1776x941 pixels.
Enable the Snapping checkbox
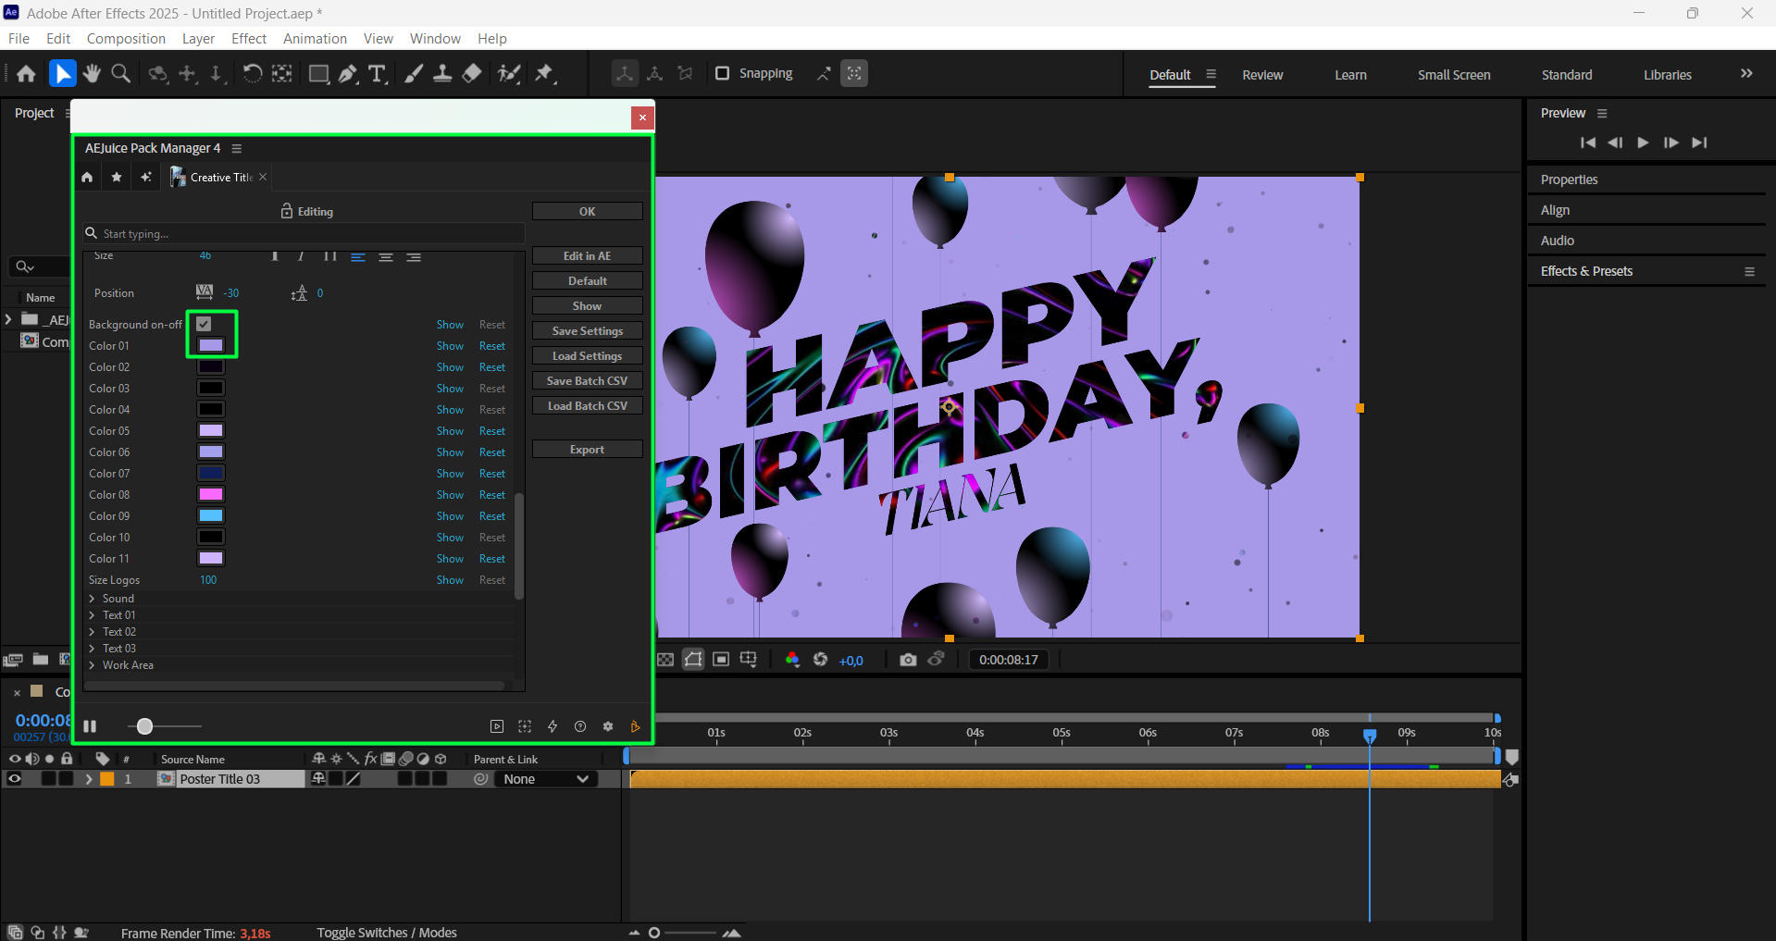click(x=723, y=73)
